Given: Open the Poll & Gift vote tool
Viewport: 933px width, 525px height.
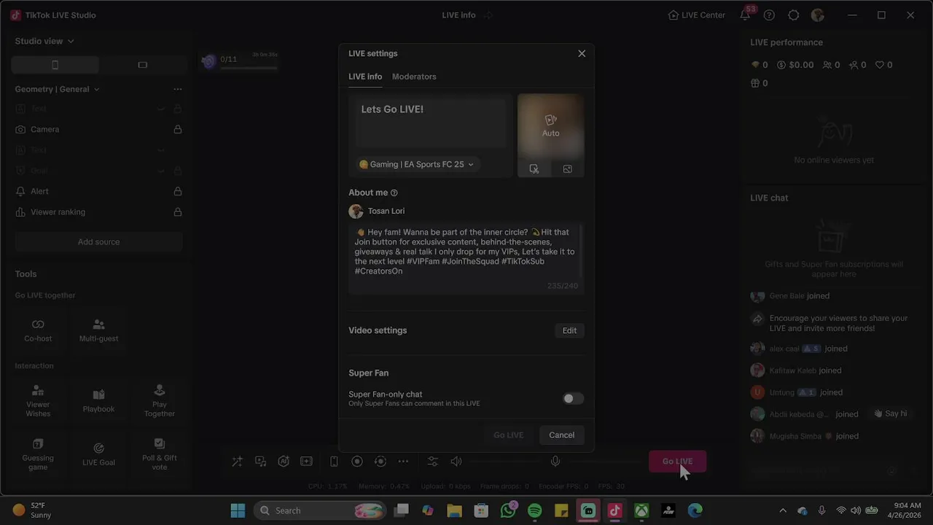Looking at the screenshot, I should (160, 453).
